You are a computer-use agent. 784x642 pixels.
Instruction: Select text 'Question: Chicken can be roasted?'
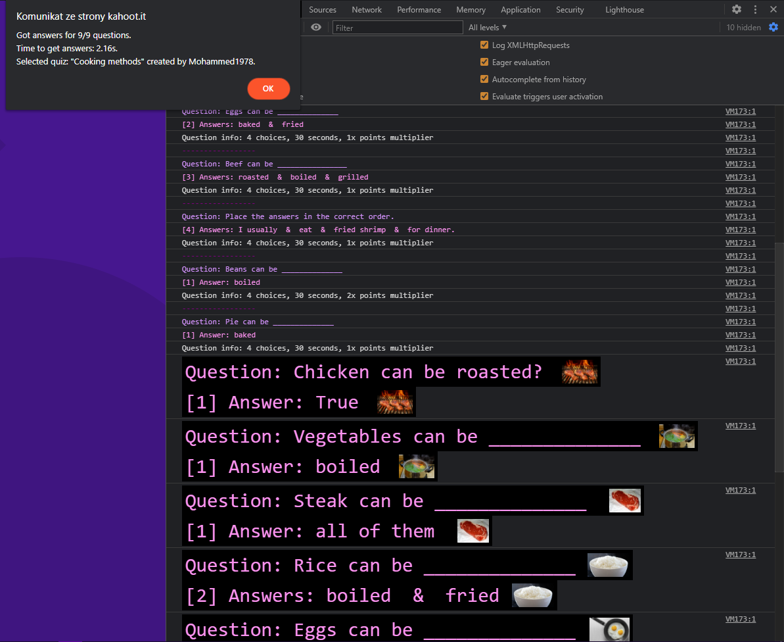[x=363, y=372]
